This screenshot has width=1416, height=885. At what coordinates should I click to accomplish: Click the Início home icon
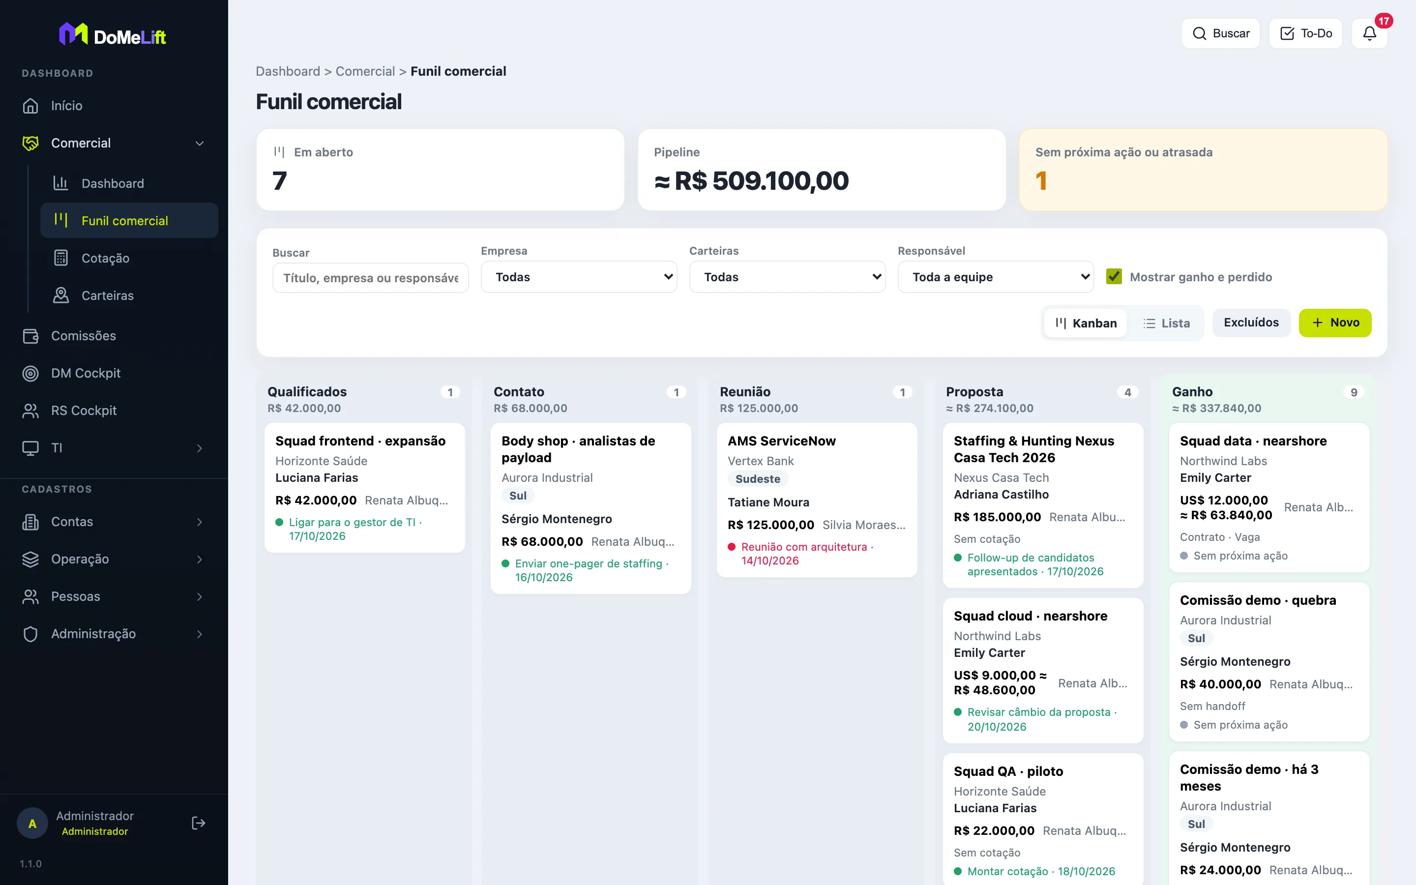point(30,106)
